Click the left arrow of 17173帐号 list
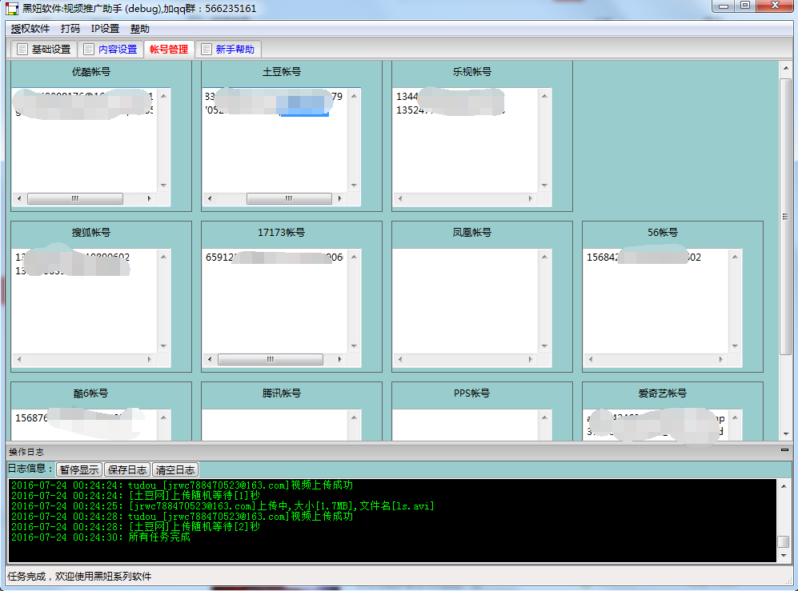Image resolution: width=798 pixels, height=591 pixels. click(x=210, y=360)
